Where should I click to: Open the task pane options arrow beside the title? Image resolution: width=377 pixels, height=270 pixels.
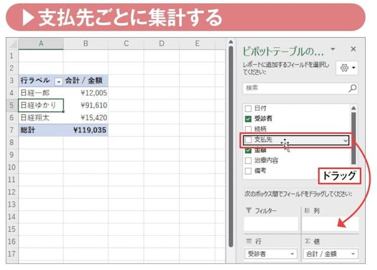333,49
